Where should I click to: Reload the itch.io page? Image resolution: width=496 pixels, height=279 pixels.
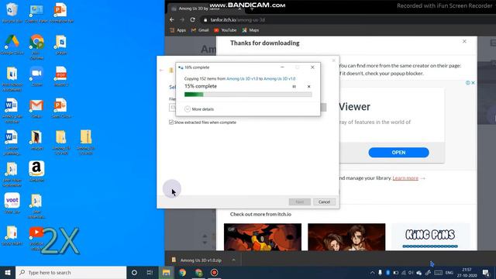tap(192, 19)
